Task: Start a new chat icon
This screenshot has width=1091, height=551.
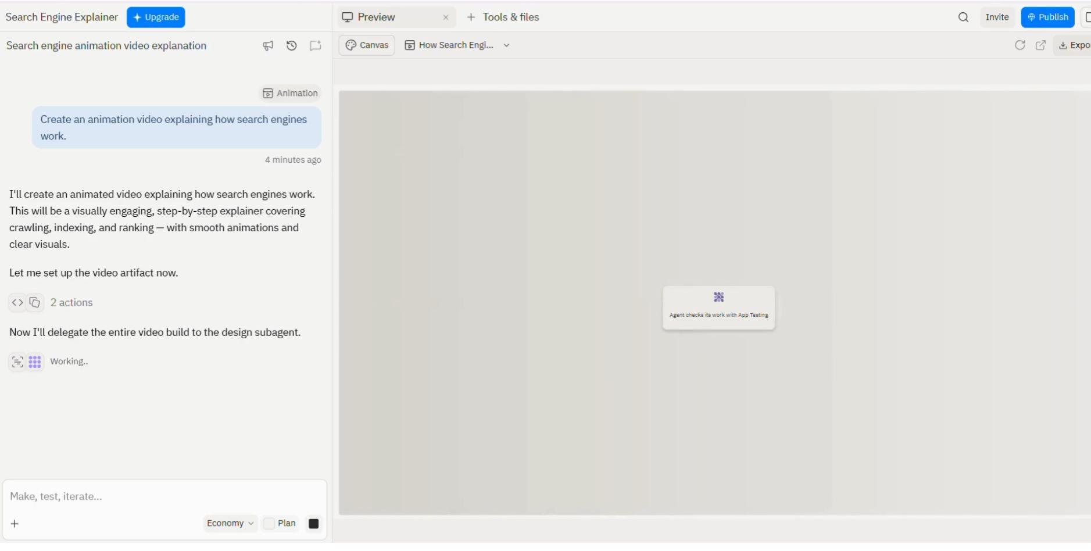Action: pos(316,45)
